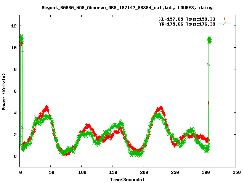Select legend entry YR-175.66 Tsys:176.39
The width and height of the screenshot is (244, 183).
(187, 24)
